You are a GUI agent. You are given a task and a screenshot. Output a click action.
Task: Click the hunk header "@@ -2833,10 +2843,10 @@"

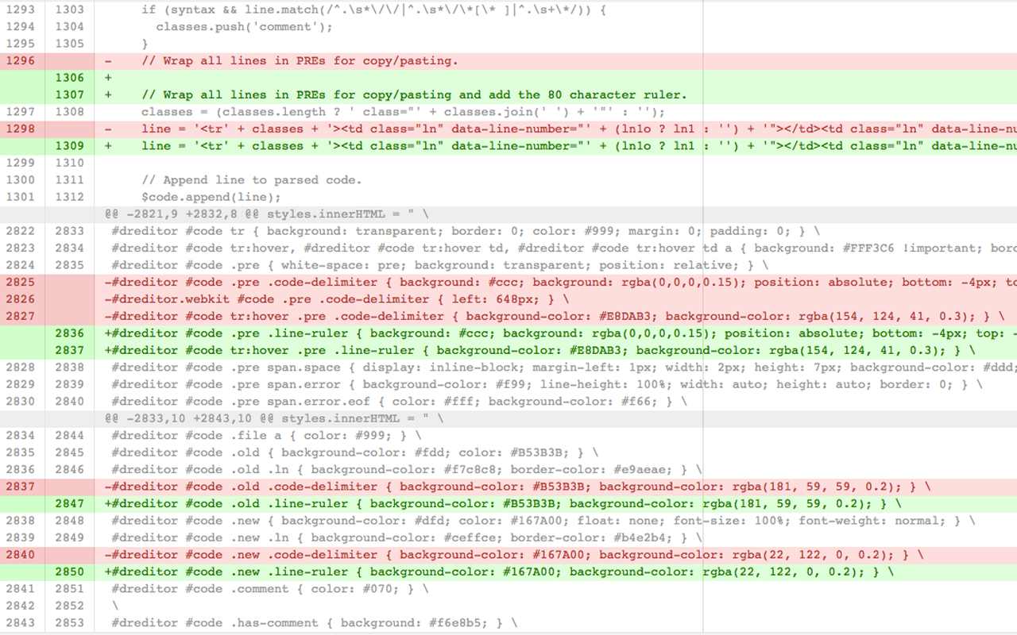273,418
